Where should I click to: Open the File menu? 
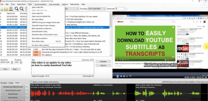point(2,4)
